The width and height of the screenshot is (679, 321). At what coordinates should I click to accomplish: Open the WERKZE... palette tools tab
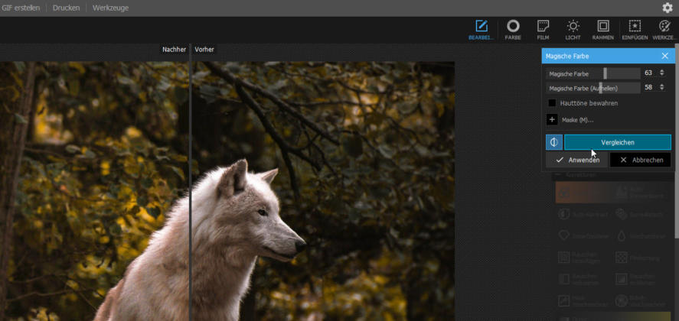[x=664, y=30]
